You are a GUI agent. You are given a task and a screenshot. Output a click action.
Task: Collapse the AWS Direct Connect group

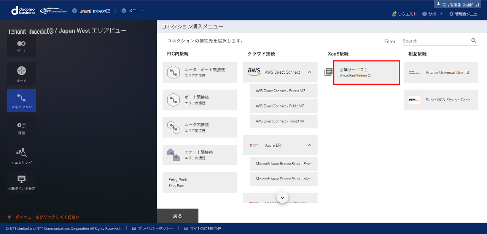[x=309, y=72]
